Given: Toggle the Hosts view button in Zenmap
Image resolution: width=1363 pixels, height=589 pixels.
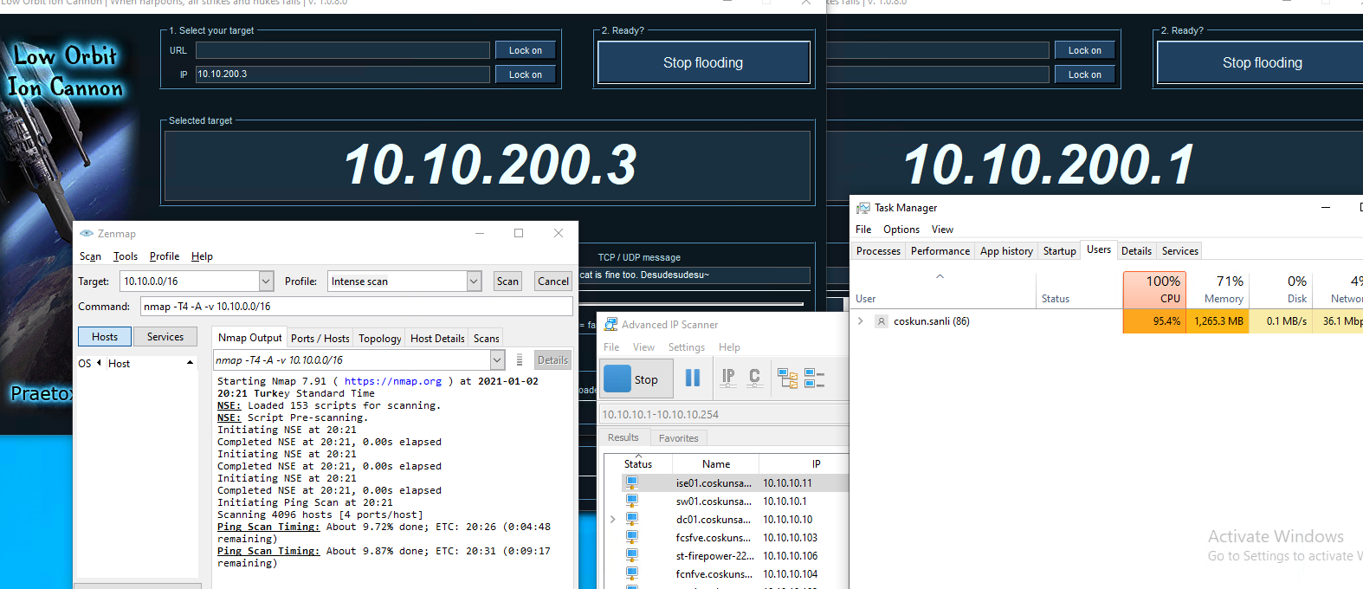Looking at the screenshot, I should tap(105, 337).
